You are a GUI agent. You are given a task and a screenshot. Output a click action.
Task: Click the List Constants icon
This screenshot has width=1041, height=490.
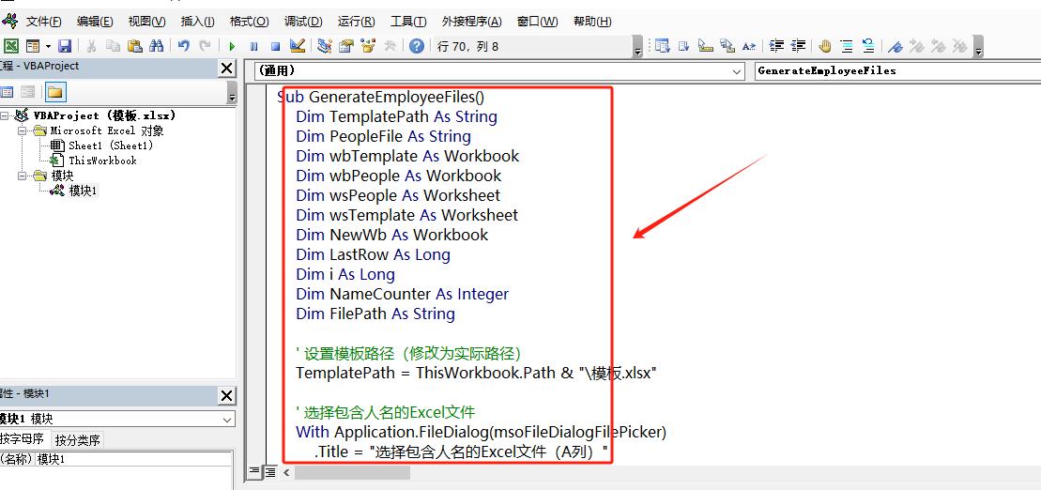[683, 46]
